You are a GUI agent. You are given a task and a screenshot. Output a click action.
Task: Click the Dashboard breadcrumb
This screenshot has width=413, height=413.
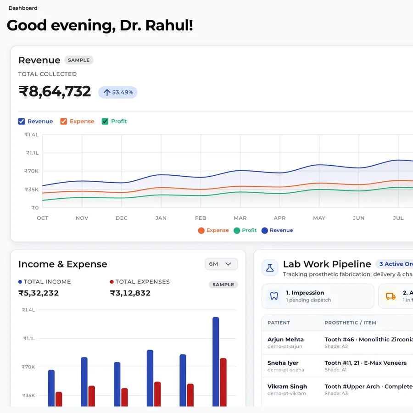click(23, 8)
